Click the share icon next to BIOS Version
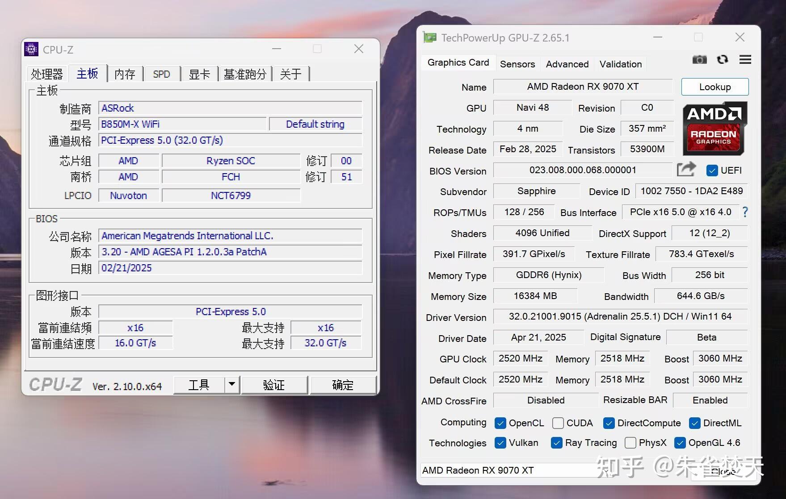Viewport: 786px width, 499px height. [x=686, y=170]
